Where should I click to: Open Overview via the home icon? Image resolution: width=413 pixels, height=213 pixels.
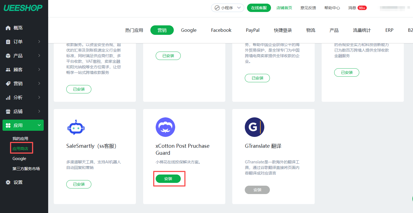(8, 28)
